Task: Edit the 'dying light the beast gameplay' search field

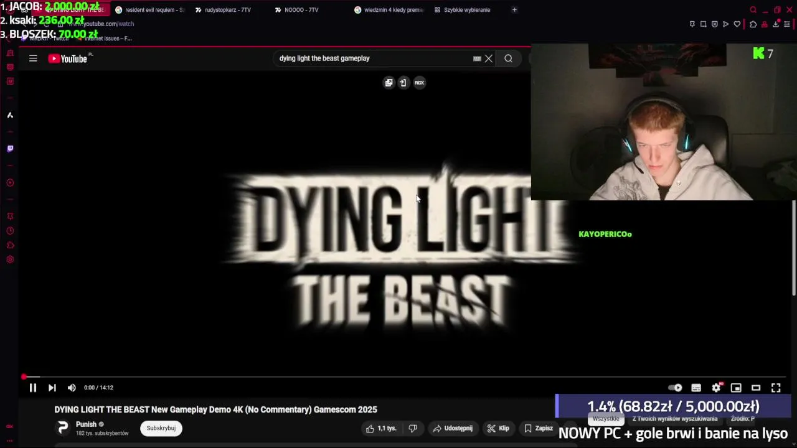Action: coord(374,58)
